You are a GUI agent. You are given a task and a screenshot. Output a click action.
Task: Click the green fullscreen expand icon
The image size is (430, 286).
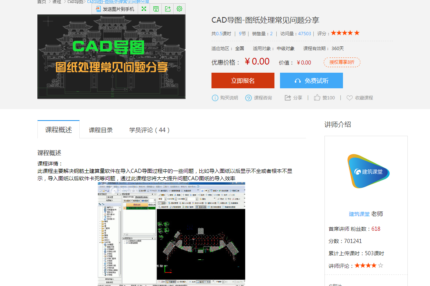click(144, 9)
